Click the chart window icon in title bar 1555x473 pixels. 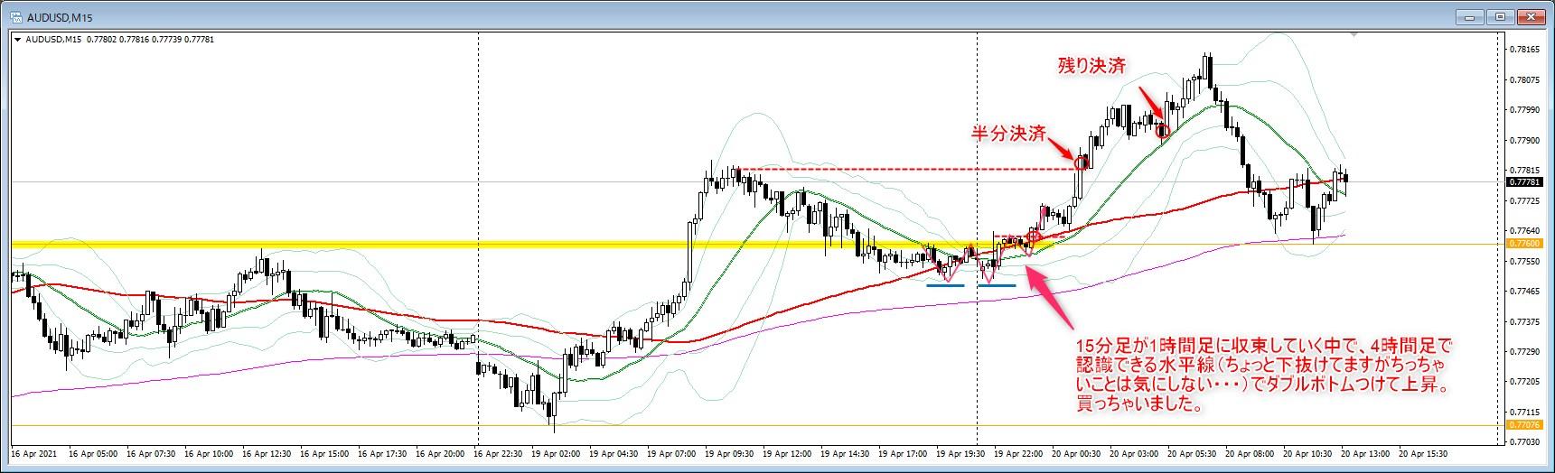click(x=16, y=17)
